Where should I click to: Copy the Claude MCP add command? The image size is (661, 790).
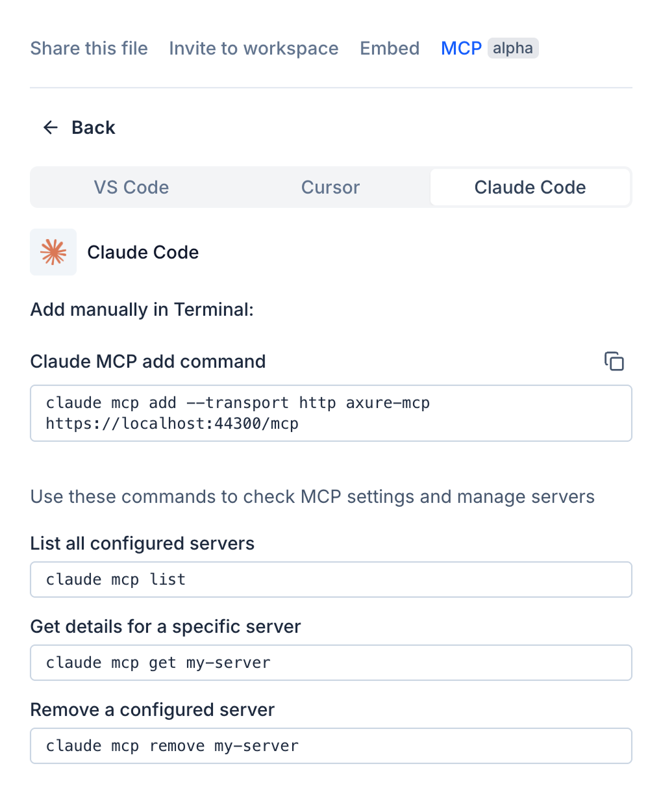coord(614,361)
